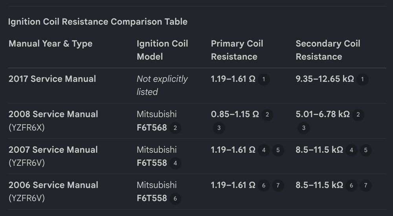Click citation 4 next to 2007 primary 1.19–1.61 Ω

264,150
